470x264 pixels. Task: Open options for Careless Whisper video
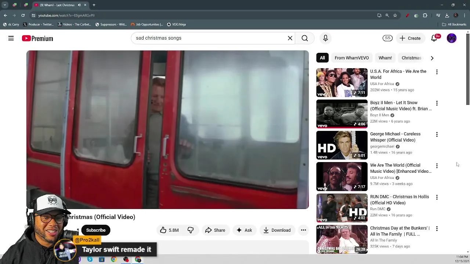[x=437, y=135]
